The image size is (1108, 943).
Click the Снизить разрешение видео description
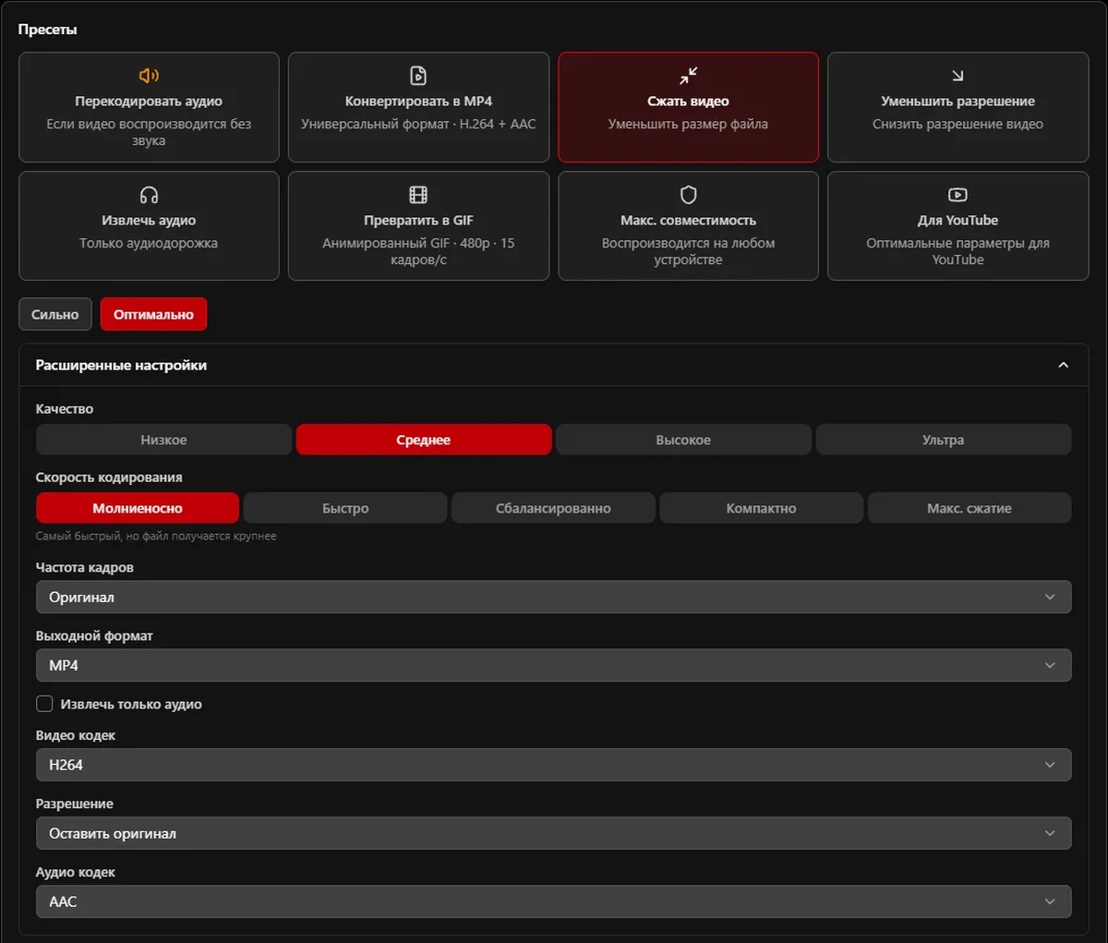pos(957,124)
